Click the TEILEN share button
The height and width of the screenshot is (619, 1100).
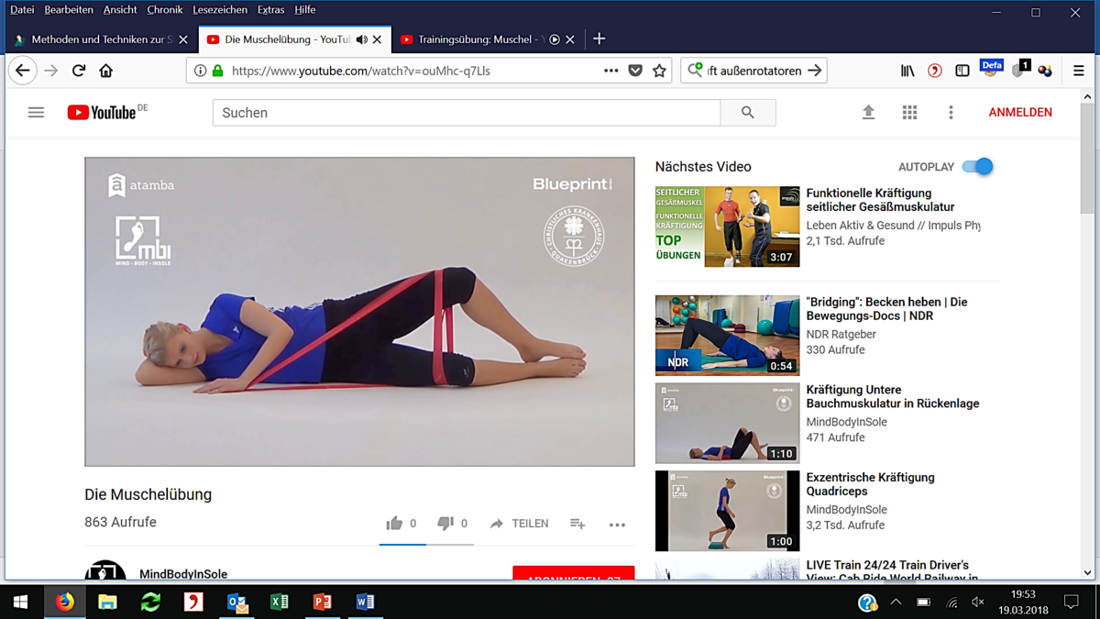click(x=519, y=524)
